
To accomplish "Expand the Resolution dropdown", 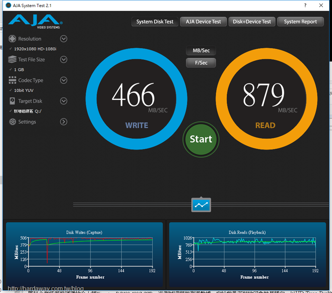I will point(63,39).
